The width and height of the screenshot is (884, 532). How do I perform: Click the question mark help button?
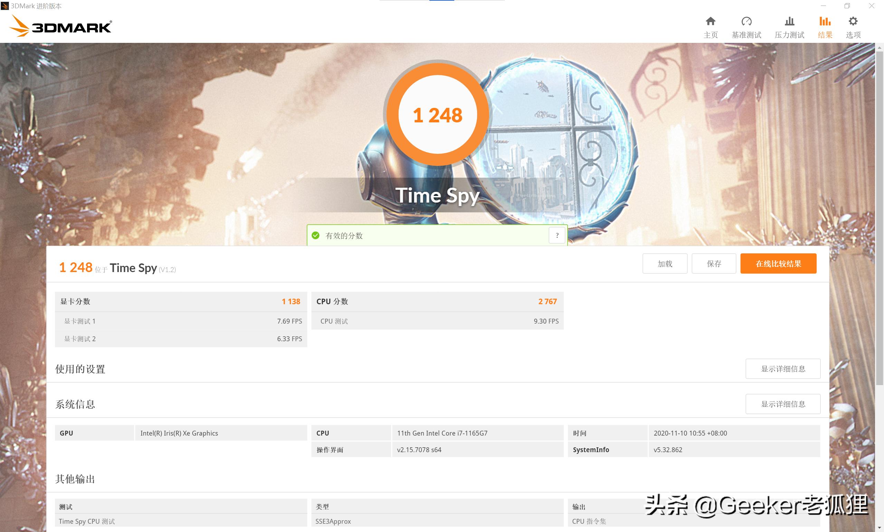557,235
